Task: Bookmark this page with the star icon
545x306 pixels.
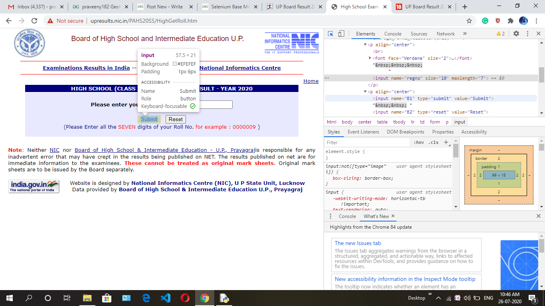Action: pyautogui.click(x=469, y=21)
